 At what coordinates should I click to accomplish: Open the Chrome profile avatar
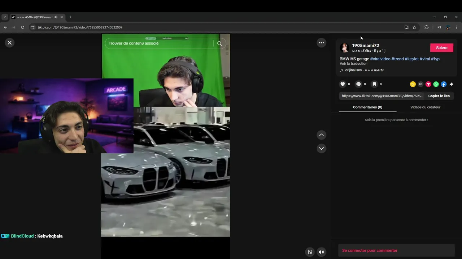[x=448, y=27]
